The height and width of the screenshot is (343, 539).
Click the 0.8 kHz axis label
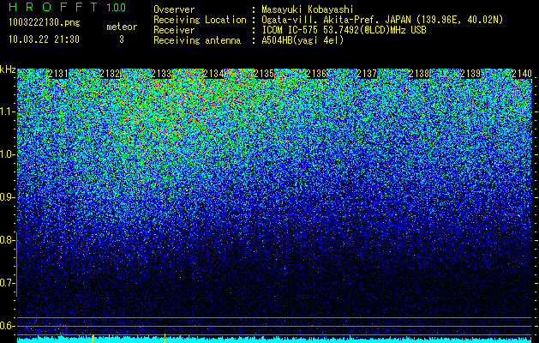click(8, 240)
